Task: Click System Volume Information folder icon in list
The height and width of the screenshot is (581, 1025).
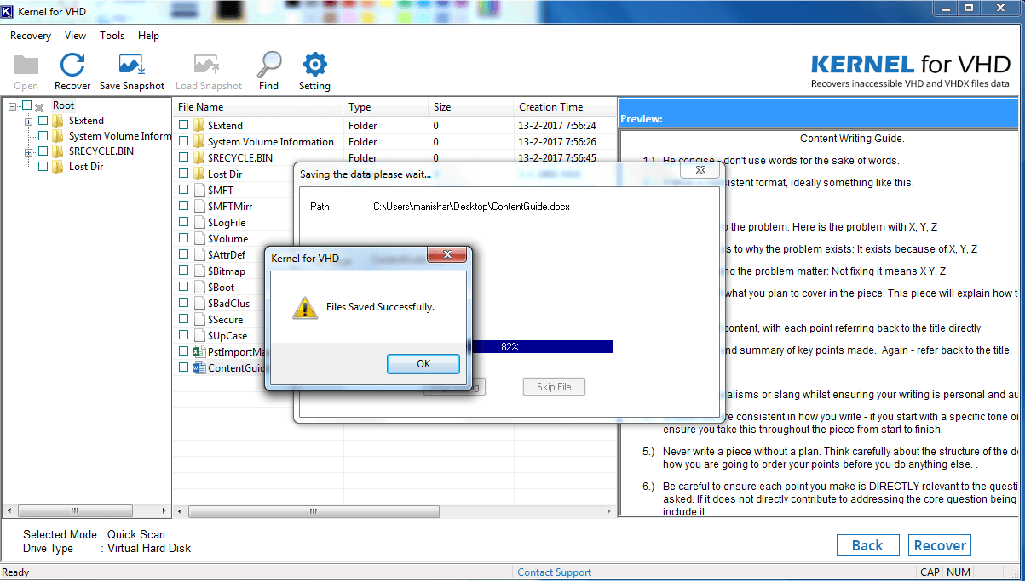Action: tap(199, 141)
